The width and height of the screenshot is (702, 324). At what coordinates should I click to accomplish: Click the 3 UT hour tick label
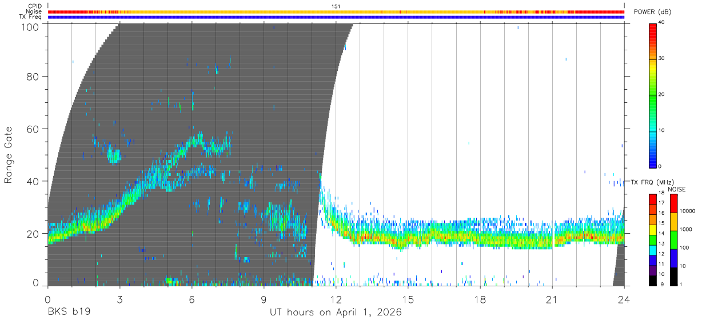(119, 298)
